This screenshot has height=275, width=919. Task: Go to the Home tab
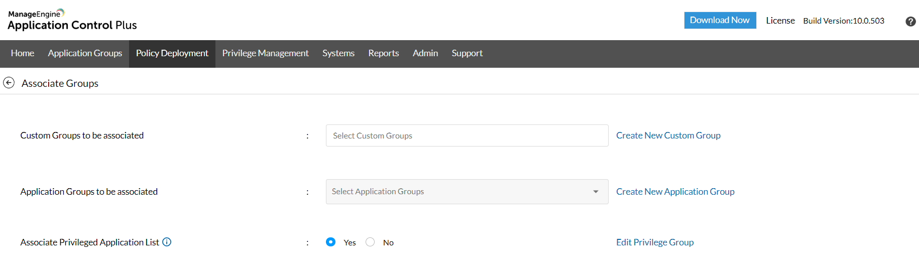pos(23,53)
